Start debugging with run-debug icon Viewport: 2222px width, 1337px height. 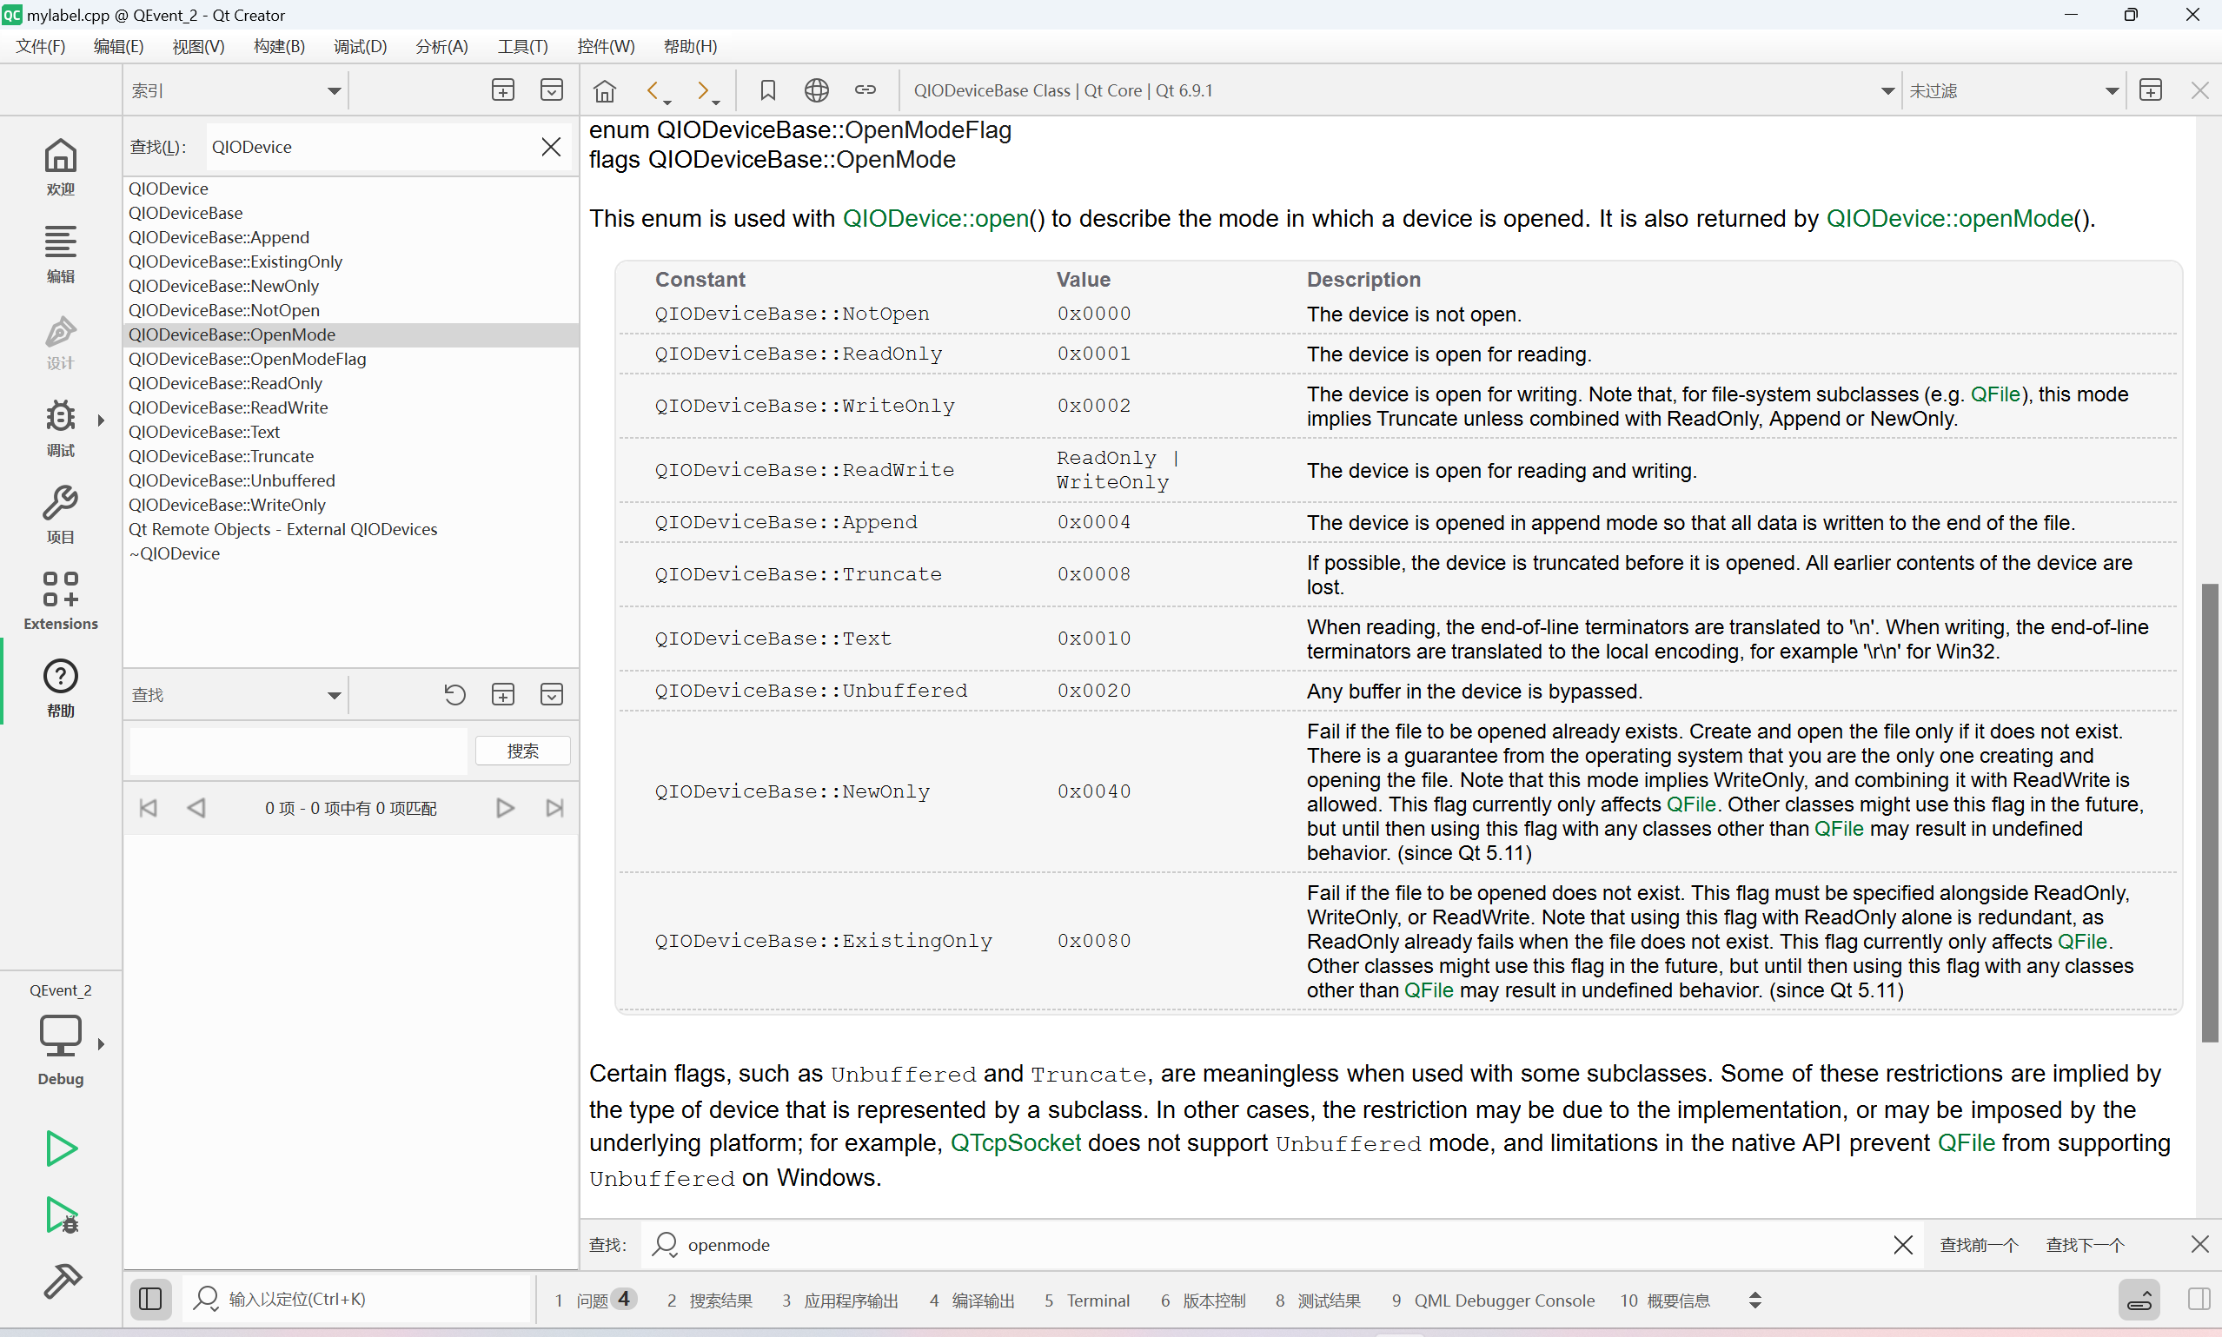pos(60,1215)
